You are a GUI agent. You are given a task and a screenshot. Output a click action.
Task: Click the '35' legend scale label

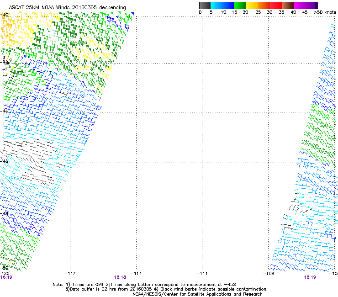coord(281,12)
